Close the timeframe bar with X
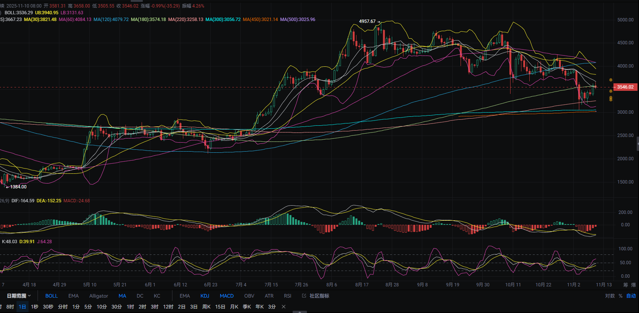 point(284,307)
